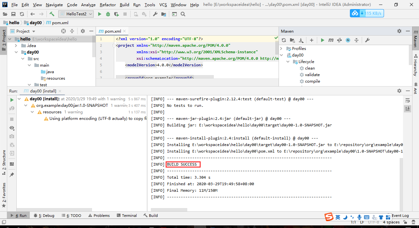Expand the Profiles node in Maven tree
Viewport: 419px width, 228px height.
[282, 49]
